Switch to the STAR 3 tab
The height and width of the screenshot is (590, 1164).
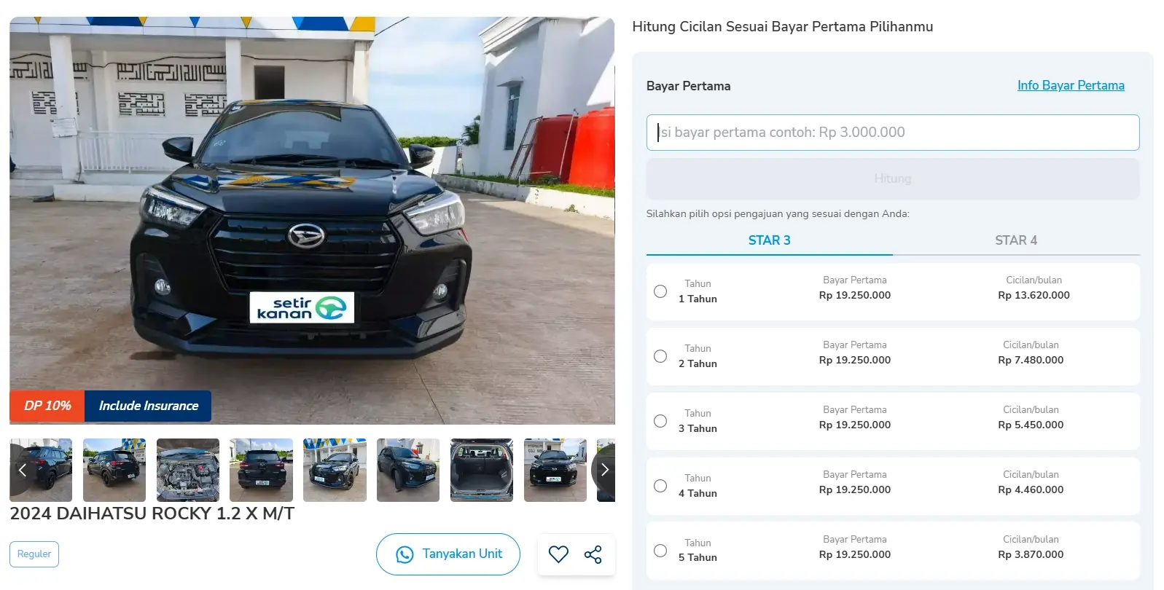coord(769,240)
